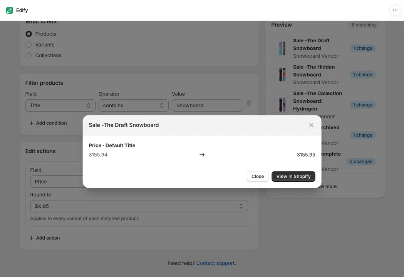Click the 1 change badge for Draft Snowboard

362,48
